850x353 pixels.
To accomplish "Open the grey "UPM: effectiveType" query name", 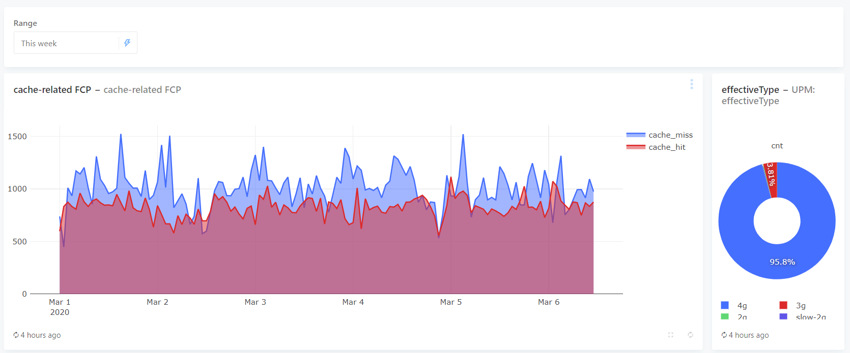I will [x=768, y=95].
